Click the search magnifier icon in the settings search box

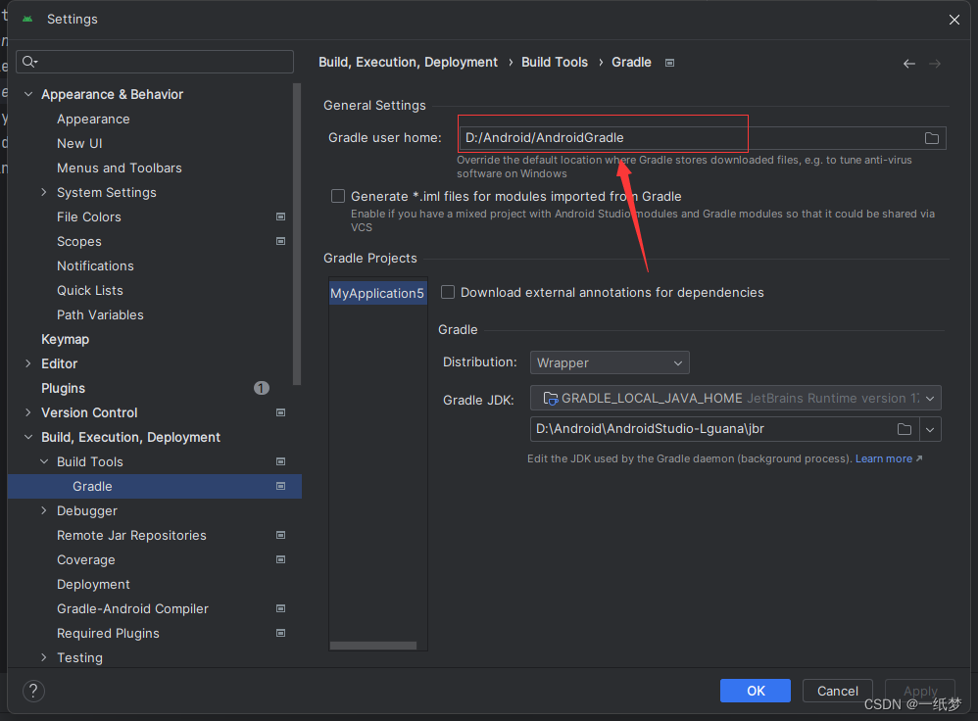29,61
